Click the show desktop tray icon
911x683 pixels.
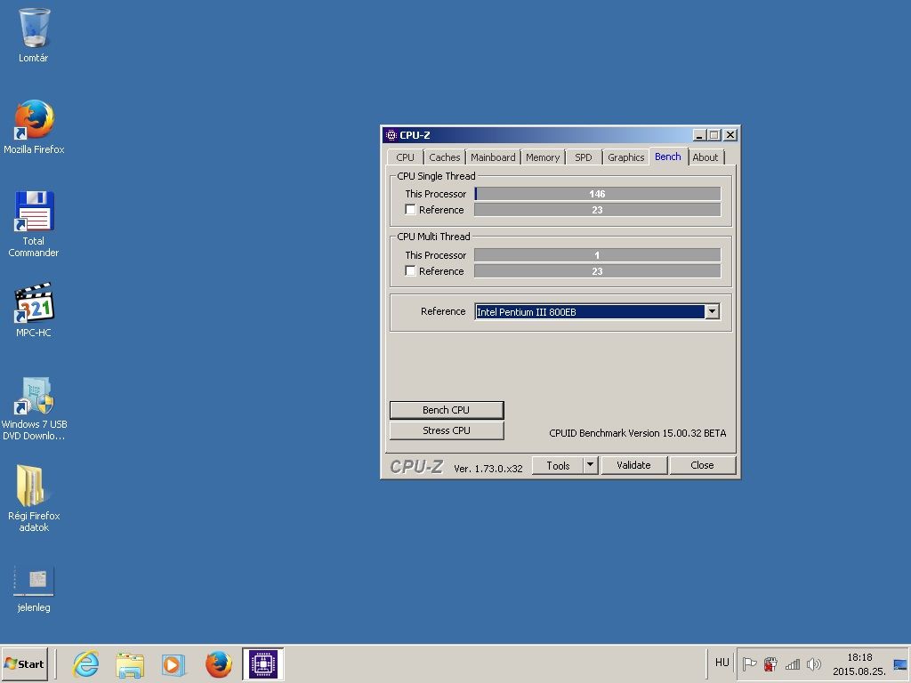click(900, 664)
